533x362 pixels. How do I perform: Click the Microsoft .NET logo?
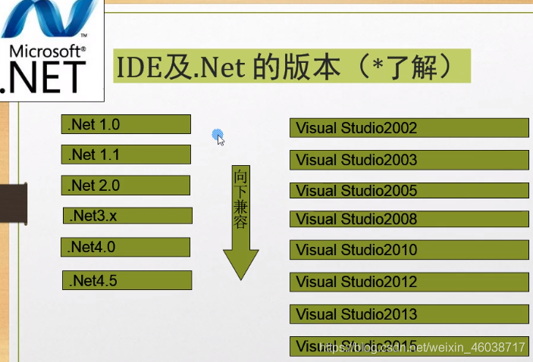[52, 49]
